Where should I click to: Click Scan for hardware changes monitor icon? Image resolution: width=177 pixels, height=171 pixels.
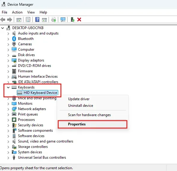coord(63,19)
